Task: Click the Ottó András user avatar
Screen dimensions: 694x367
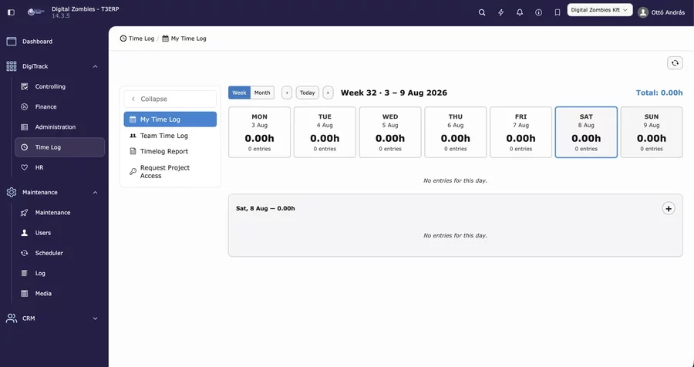Action: pos(643,12)
